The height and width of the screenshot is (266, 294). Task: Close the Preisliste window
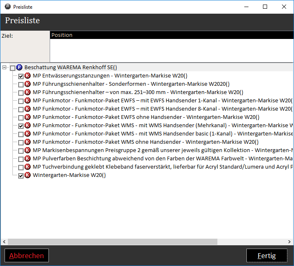click(x=284, y=7)
